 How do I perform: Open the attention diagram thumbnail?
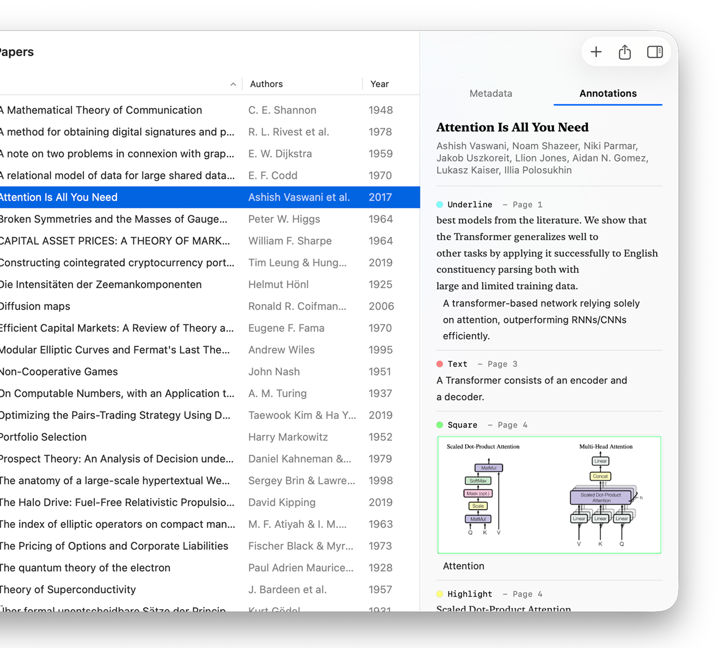tap(549, 495)
